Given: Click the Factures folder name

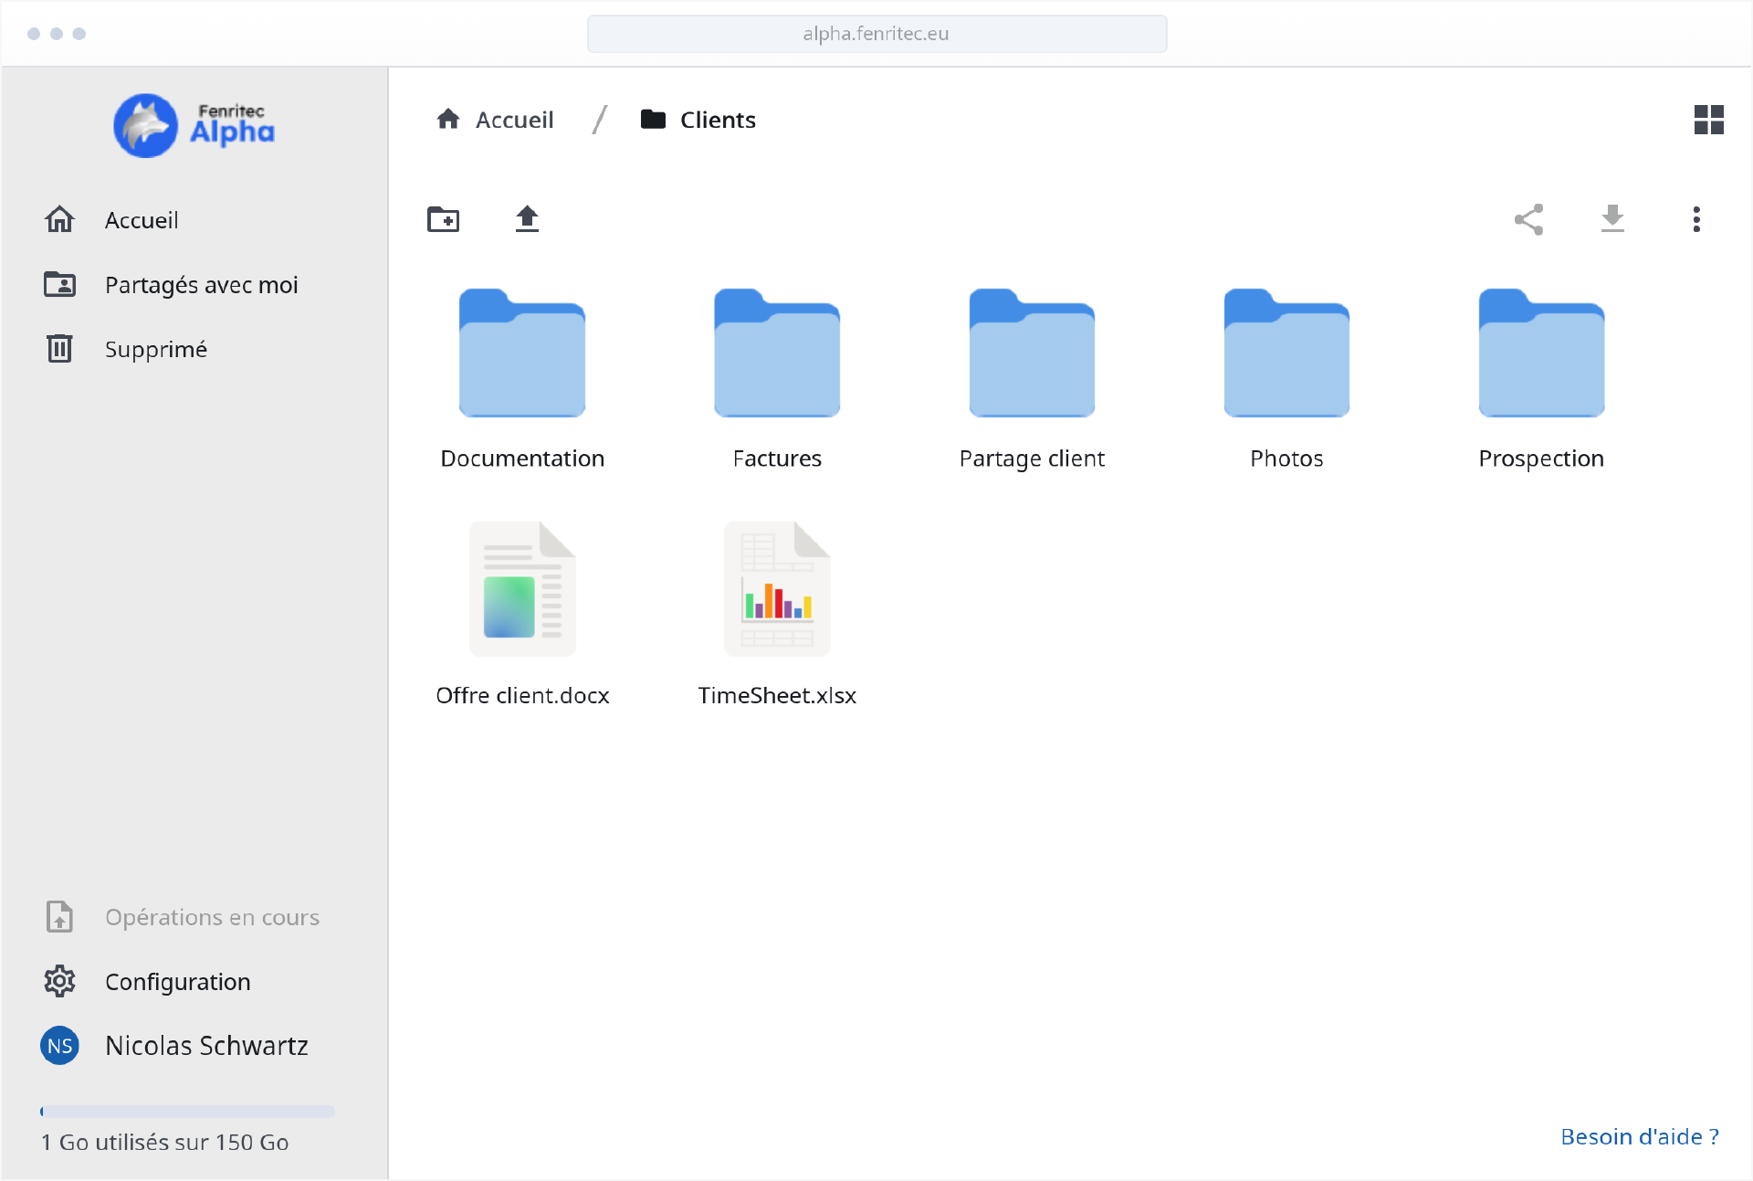Looking at the screenshot, I should (777, 459).
